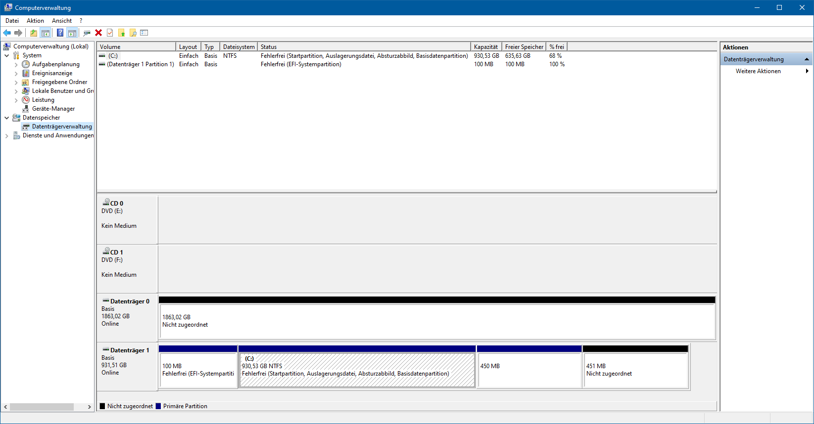Click the checklist settings toolbar icon
The image size is (814, 424).
pos(144,33)
